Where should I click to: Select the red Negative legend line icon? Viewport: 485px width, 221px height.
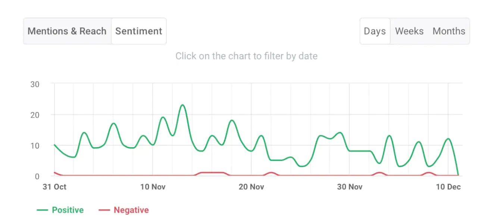104,210
